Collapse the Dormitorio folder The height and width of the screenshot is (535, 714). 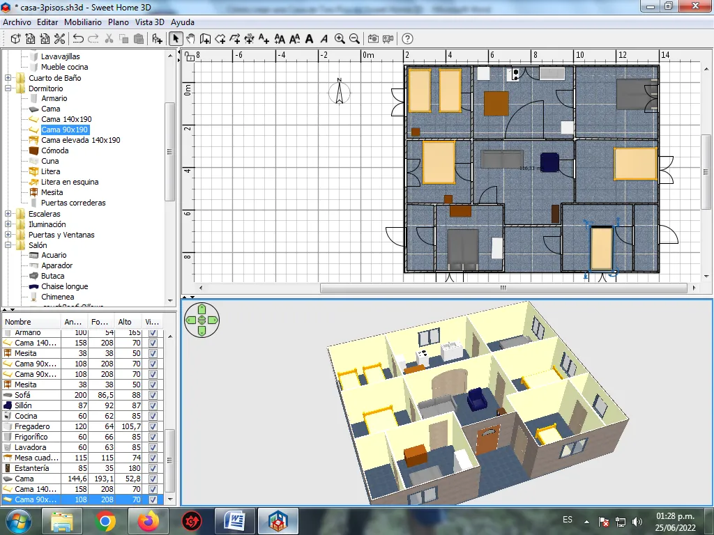pos(8,88)
